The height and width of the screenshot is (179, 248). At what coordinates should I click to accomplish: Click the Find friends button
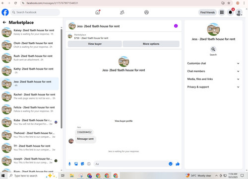[207, 12]
